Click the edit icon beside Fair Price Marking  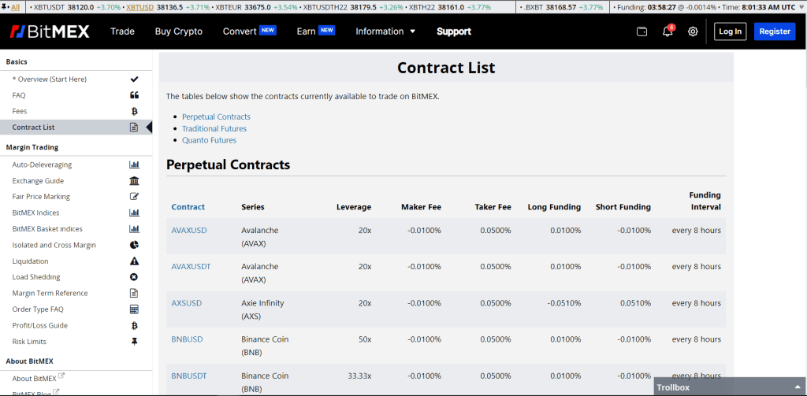[134, 197]
